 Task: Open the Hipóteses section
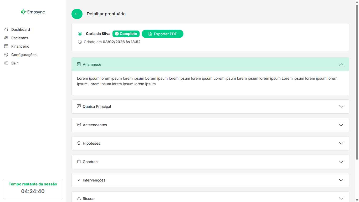[210, 143]
